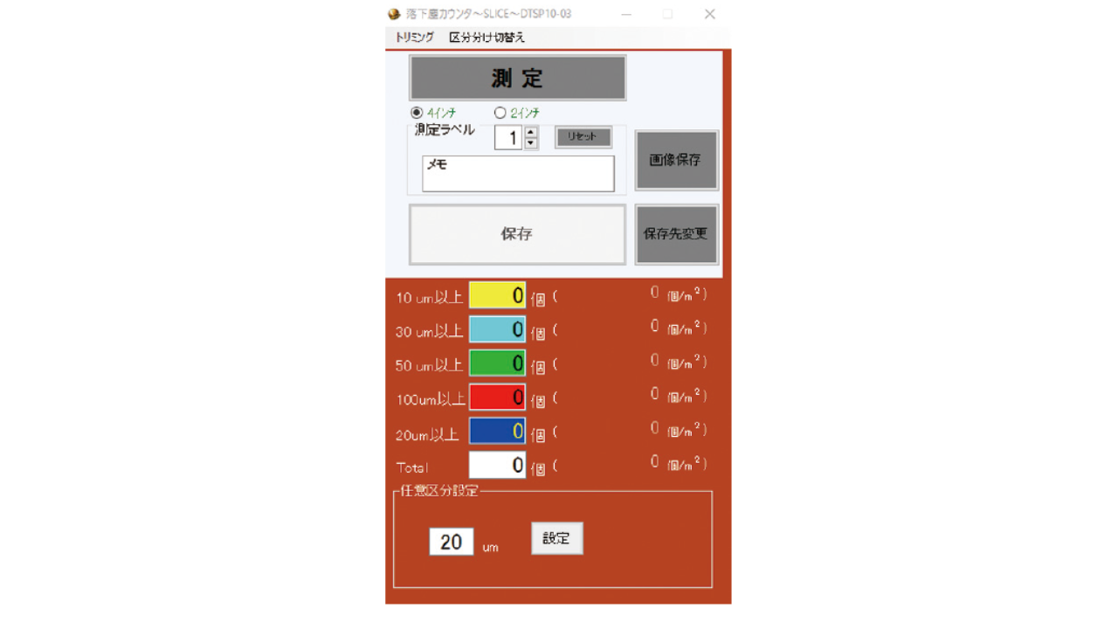Click the green 50um count box
The width and height of the screenshot is (1118, 629).
[x=497, y=363]
